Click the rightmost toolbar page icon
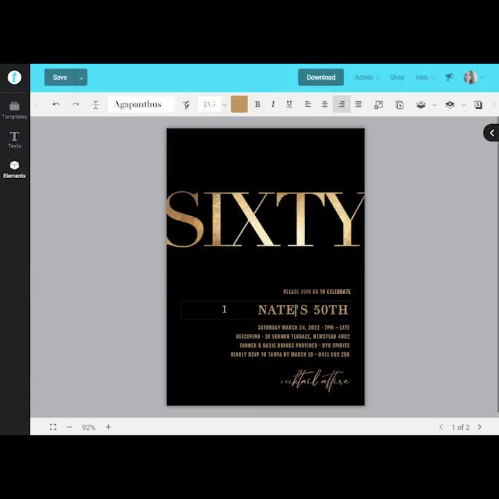The image size is (499, 499). point(478,105)
